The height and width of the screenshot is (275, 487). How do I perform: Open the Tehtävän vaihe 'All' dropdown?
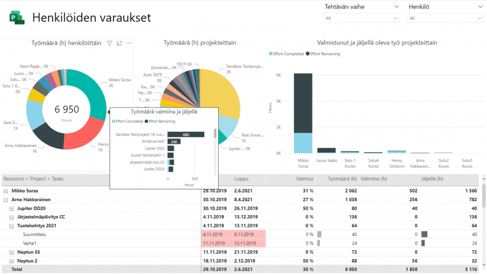coord(361,18)
